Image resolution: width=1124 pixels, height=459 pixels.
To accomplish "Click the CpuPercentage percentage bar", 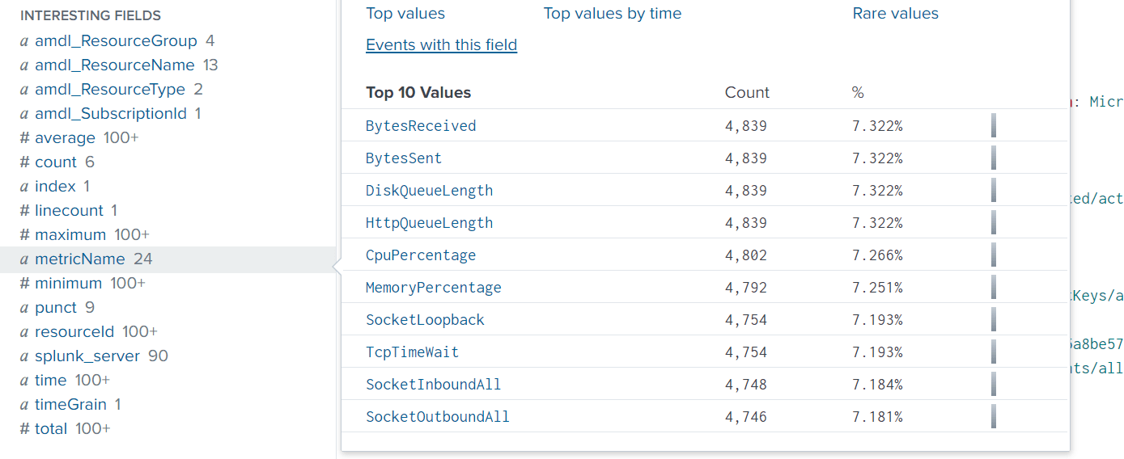I will [994, 255].
